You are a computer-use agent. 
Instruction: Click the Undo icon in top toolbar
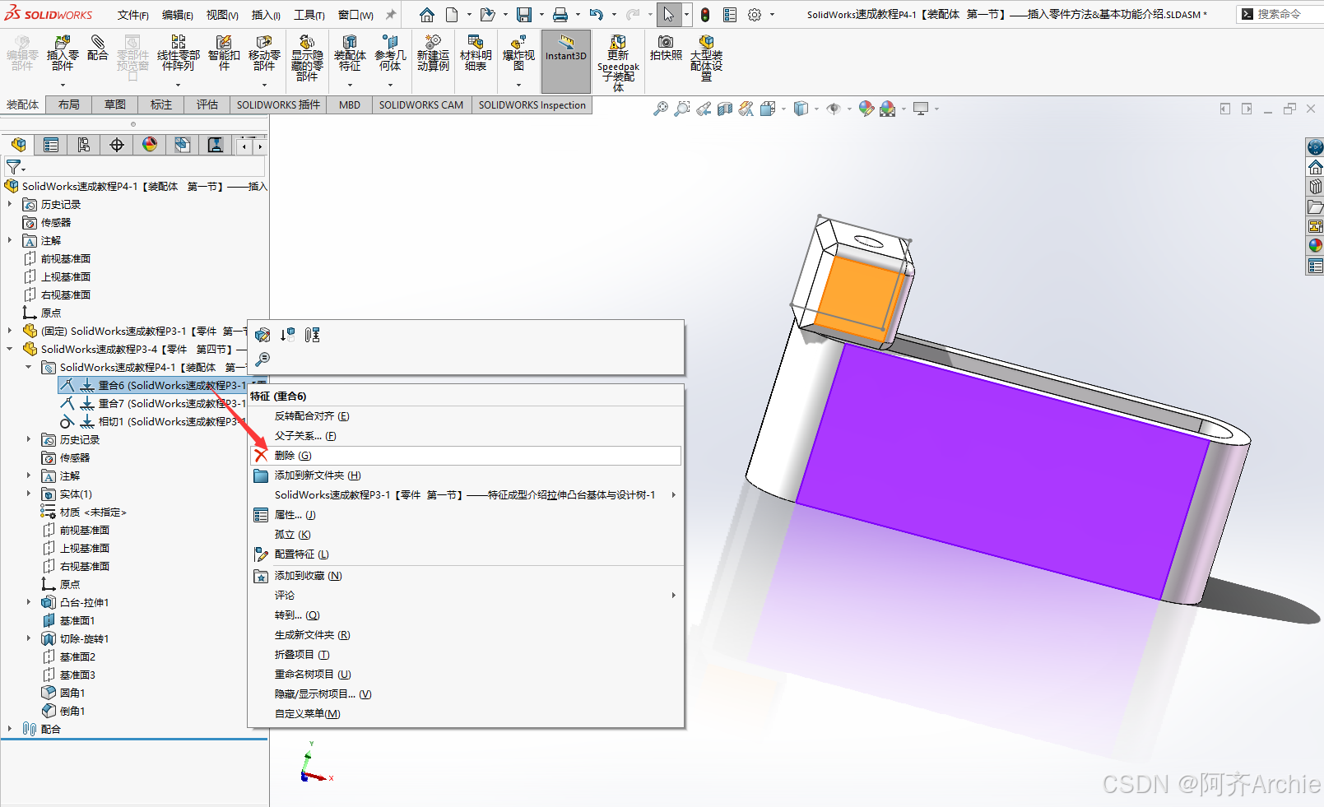(597, 15)
